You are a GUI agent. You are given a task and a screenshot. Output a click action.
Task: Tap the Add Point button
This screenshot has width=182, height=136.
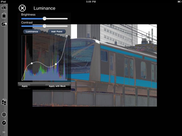click(x=57, y=31)
